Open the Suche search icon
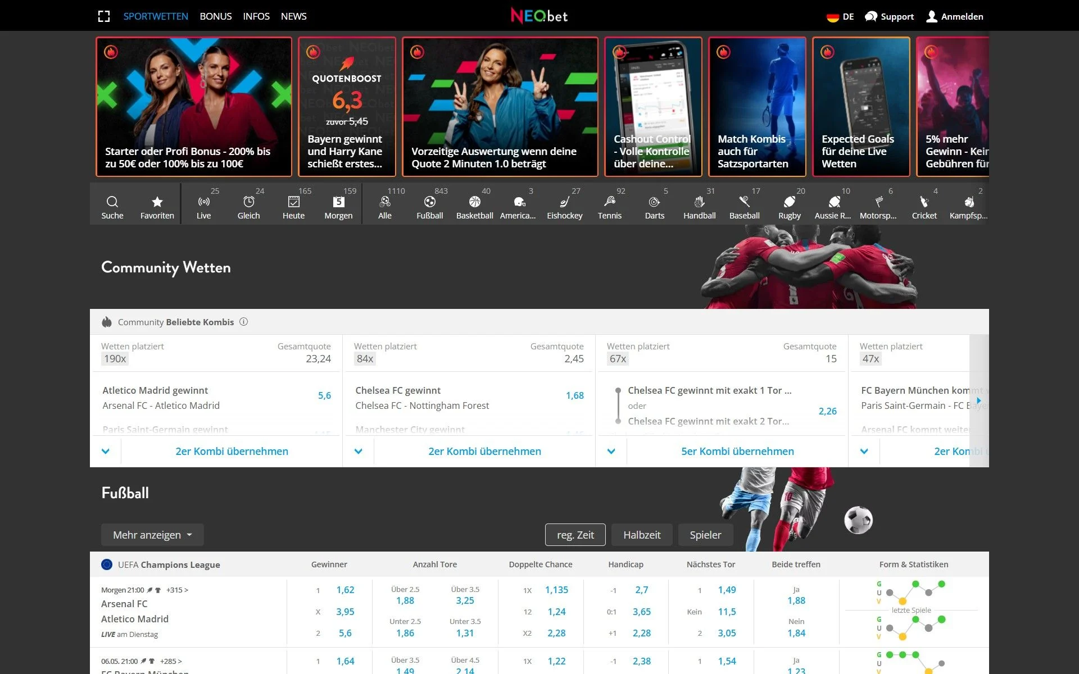 click(112, 202)
